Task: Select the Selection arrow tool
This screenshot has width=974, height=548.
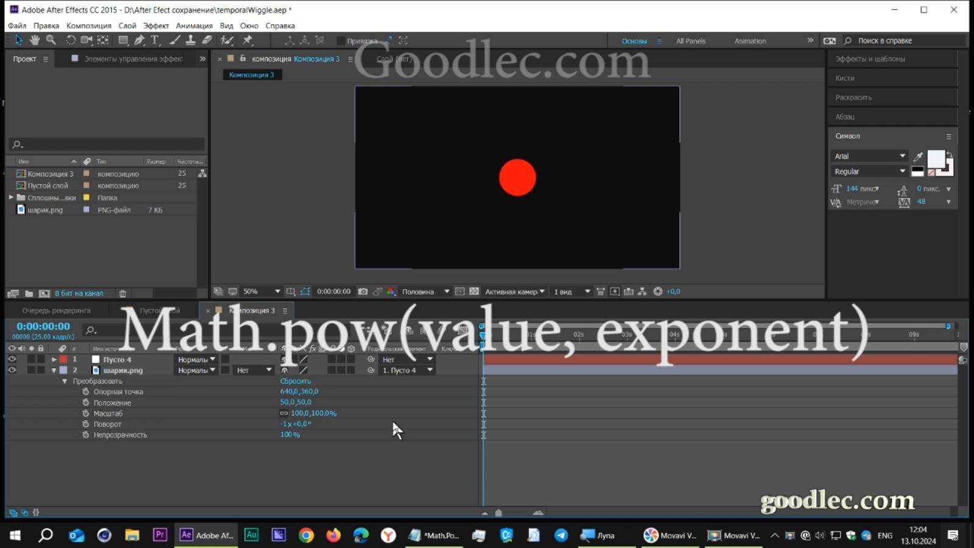Action: (x=19, y=40)
